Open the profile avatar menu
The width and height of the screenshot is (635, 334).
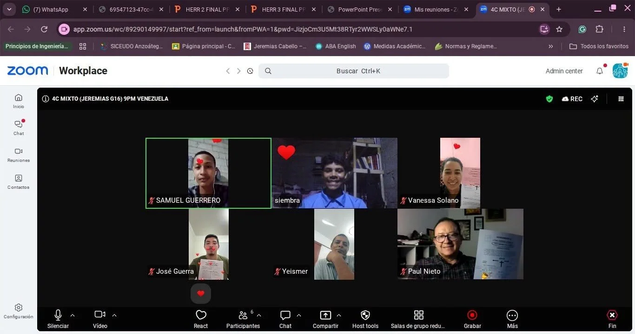[x=620, y=71]
